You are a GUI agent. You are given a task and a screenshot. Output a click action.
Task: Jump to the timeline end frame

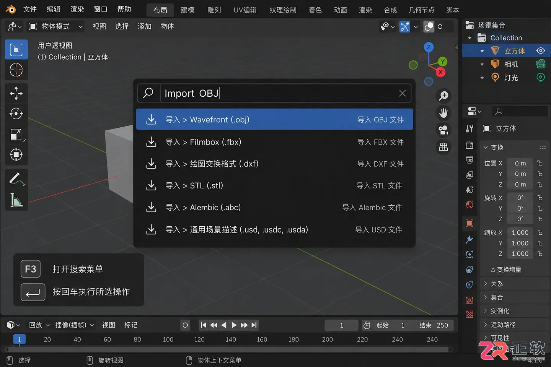[x=254, y=325]
